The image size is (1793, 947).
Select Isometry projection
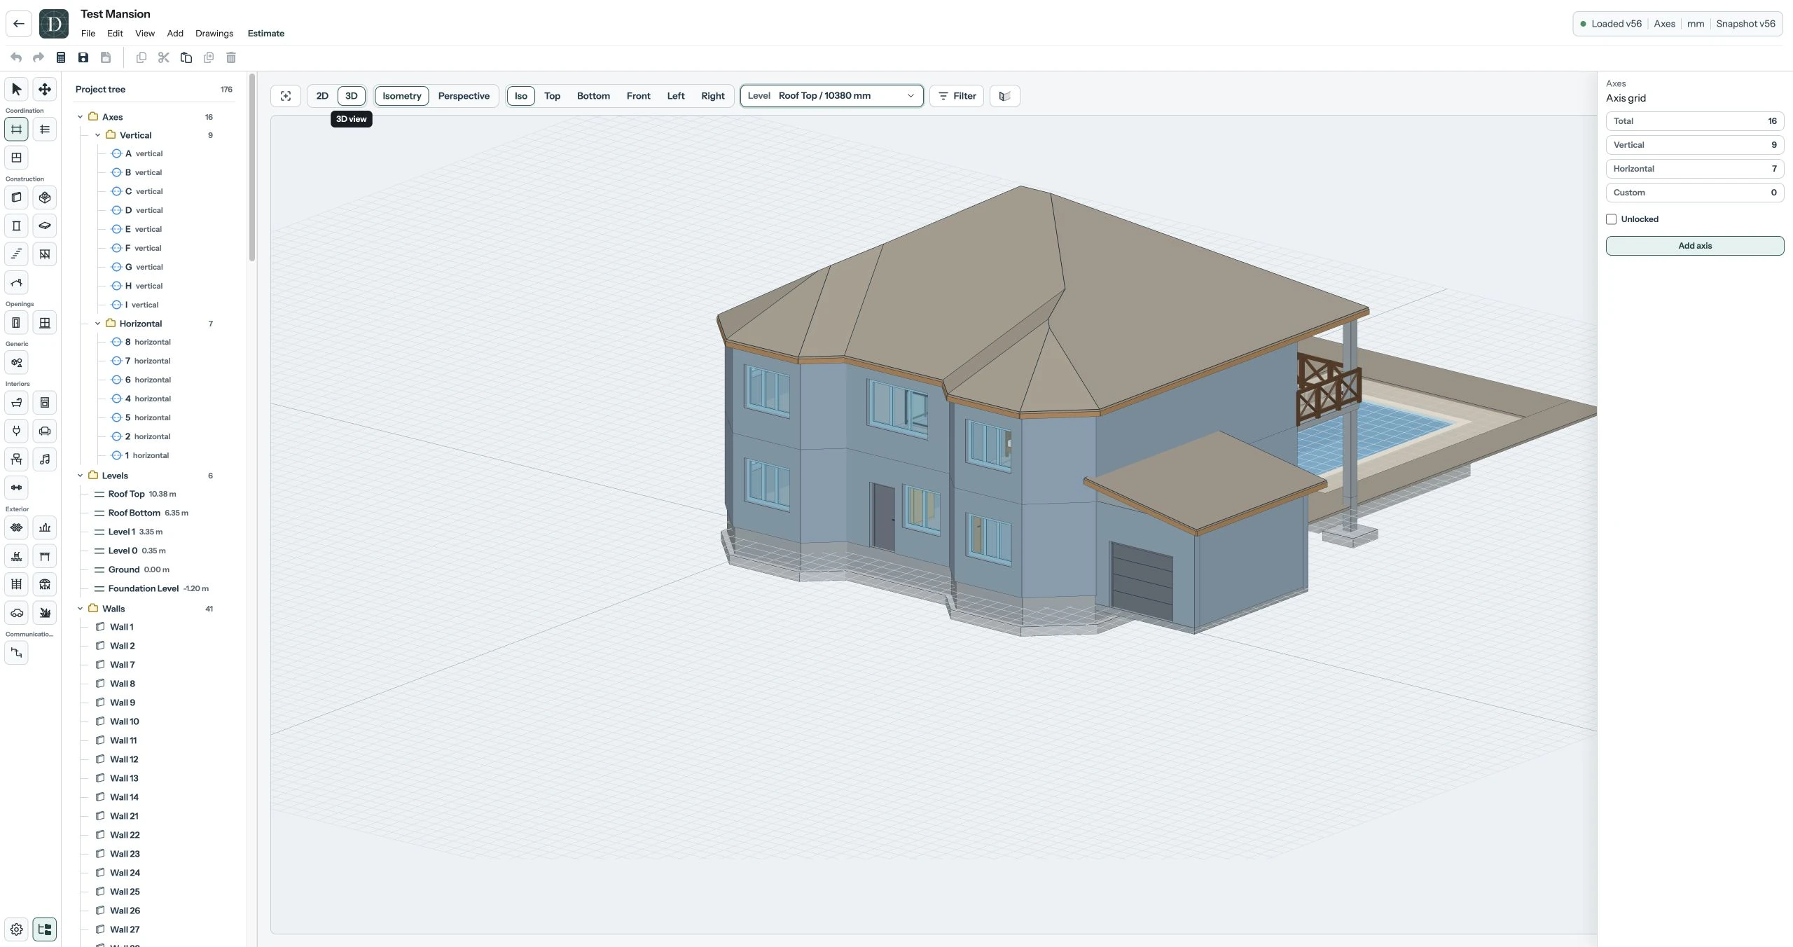pyautogui.click(x=402, y=96)
